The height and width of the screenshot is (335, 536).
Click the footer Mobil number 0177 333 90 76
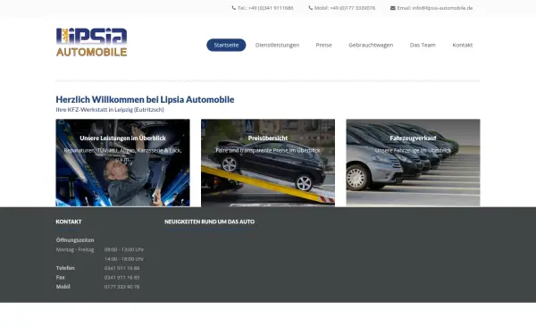[121, 287]
